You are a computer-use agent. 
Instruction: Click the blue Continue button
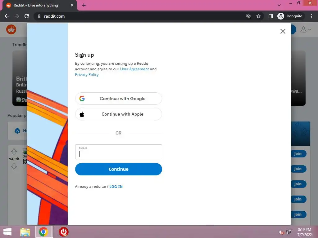click(118, 169)
